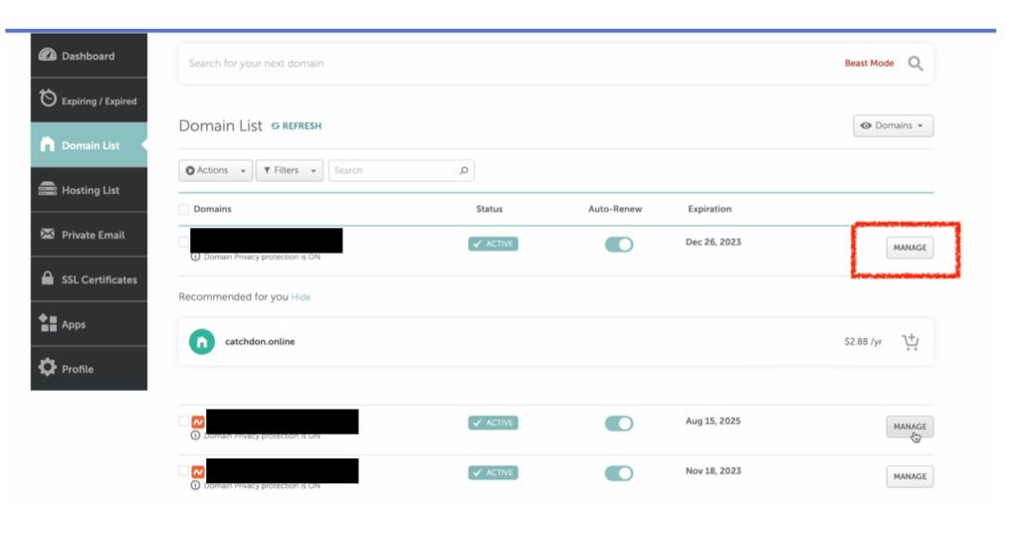Expand the Filters dropdown
1019x538 pixels.
(289, 170)
